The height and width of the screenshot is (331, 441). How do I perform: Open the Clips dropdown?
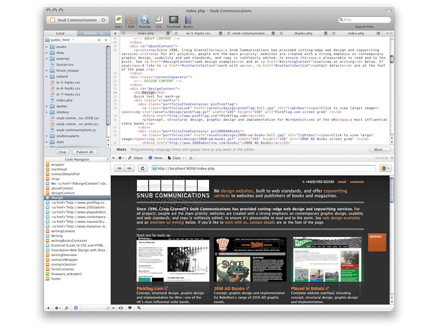[x=176, y=158]
